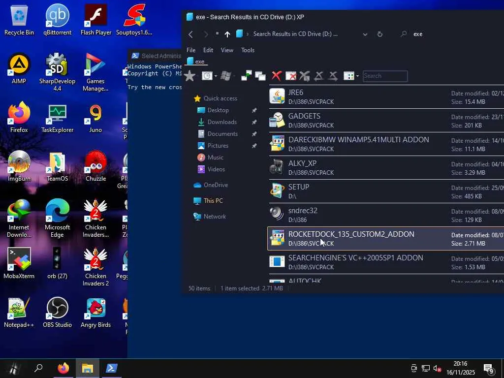
Task: Select the SETUP file in D:\
Action: (386, 191)
